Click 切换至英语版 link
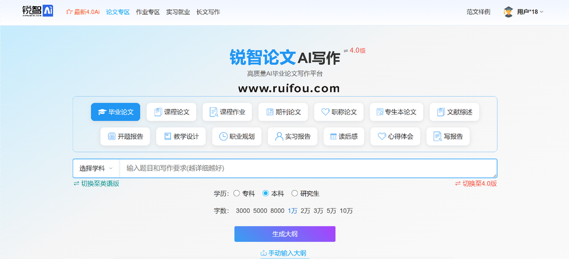569x259 pixels. coord(100,184)
